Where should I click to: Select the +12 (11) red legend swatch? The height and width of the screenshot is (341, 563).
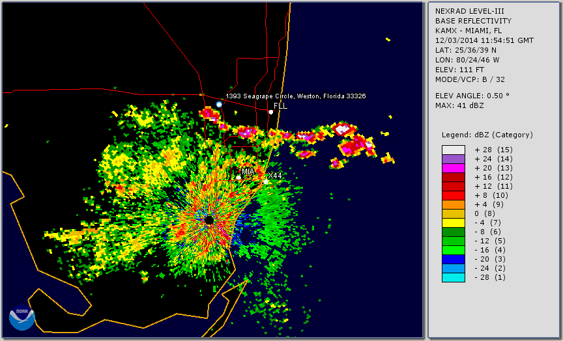[x=454, y=187]
